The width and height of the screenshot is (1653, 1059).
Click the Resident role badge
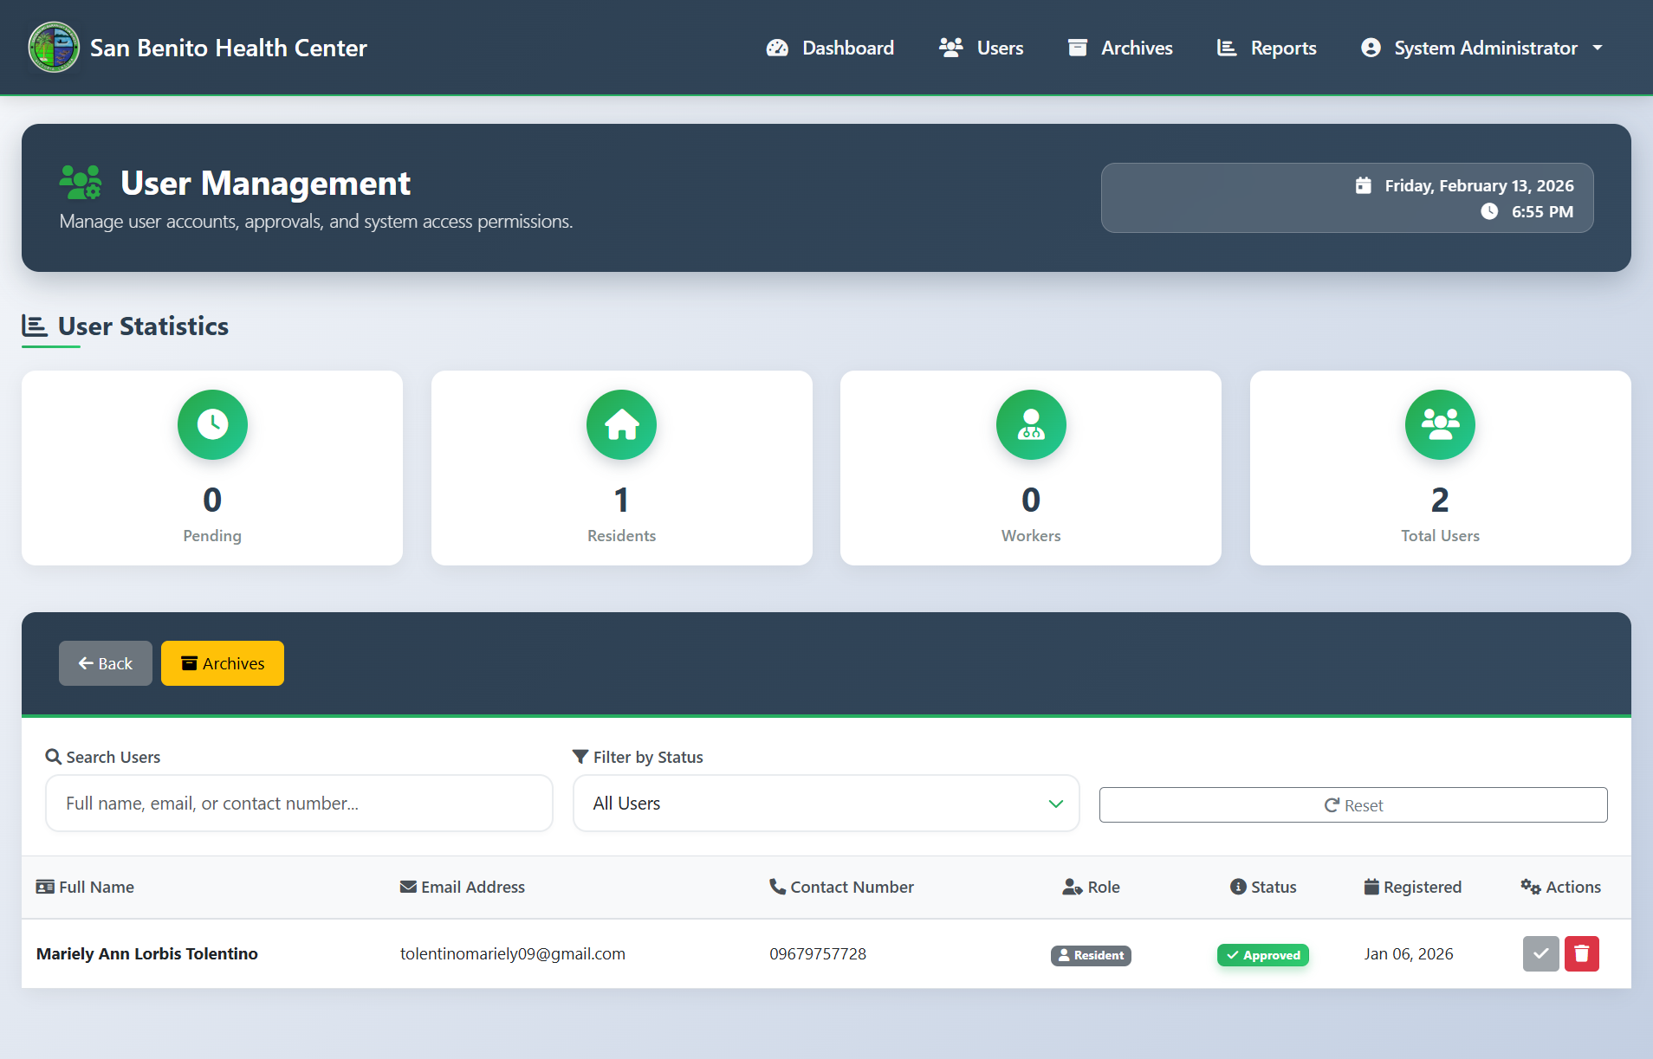pos(1090,955)
